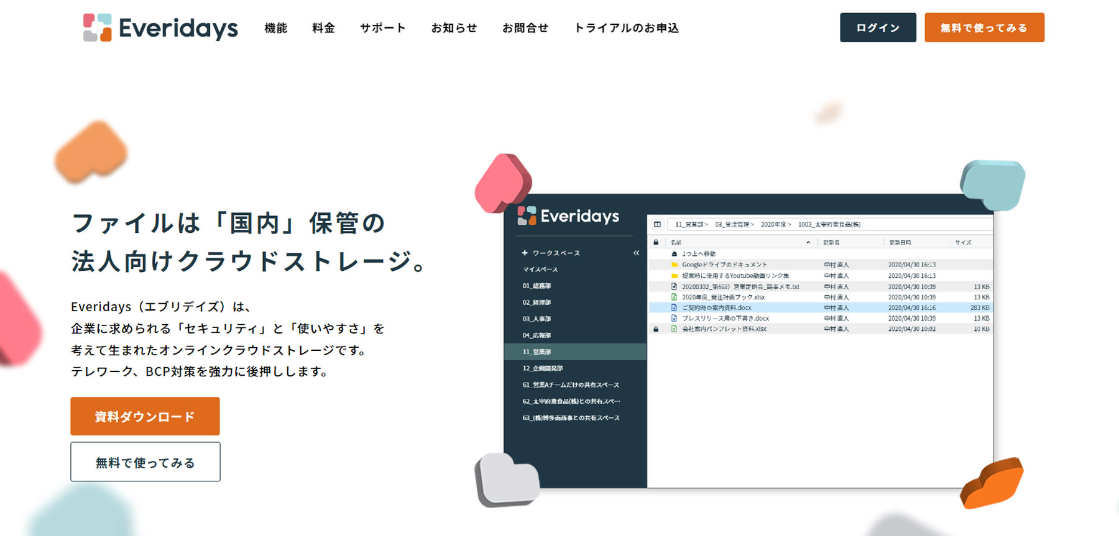The width and height of the screenshot is (1119, 536).
Task: Click the orange 無料で使ってみる header button
Action: (984, 27)
